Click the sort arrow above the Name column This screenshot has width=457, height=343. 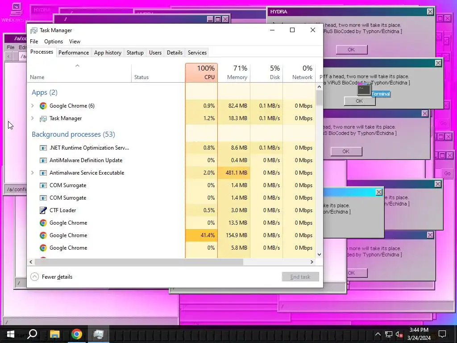point(77,66)
